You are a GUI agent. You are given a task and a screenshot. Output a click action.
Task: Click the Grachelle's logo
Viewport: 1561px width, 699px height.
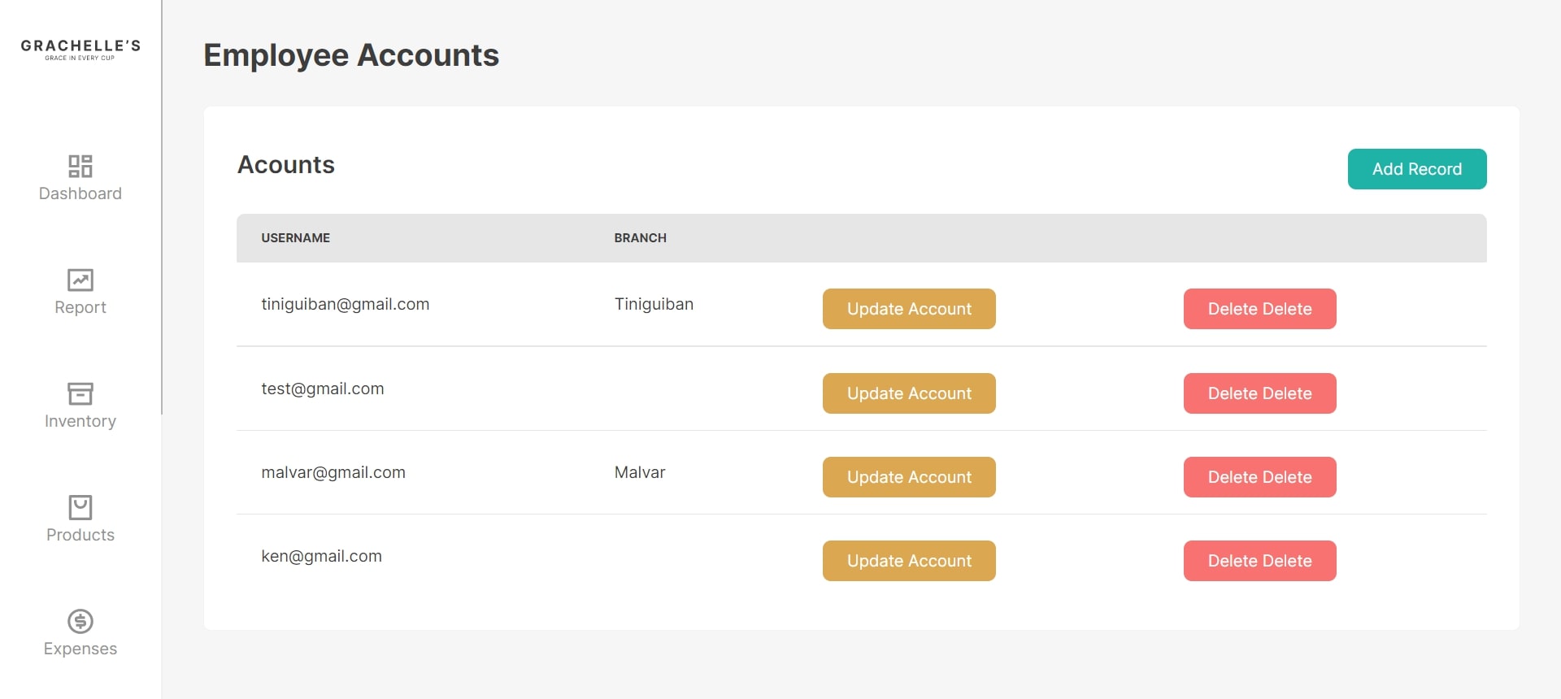point(80,49)
